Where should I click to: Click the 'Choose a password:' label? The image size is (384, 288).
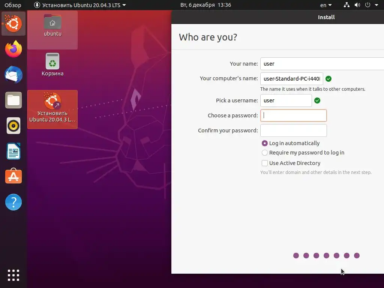pos(232,115)
